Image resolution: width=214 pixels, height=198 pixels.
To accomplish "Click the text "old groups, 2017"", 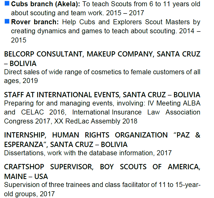I will 29,194.
